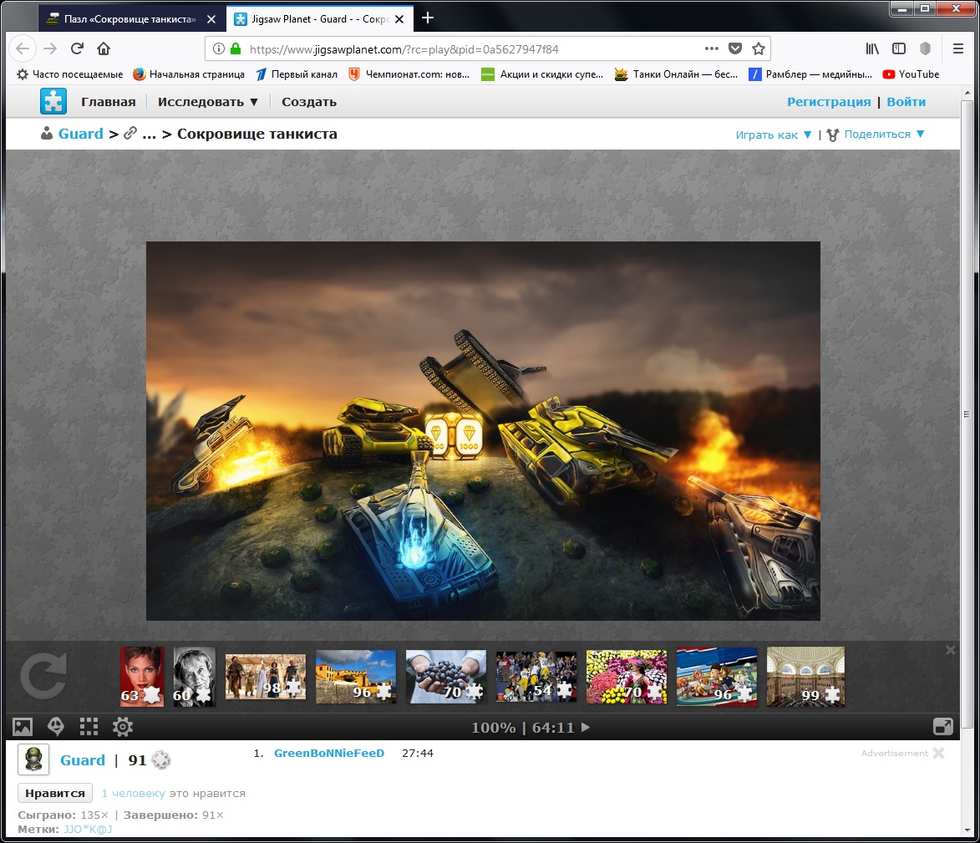Screen dimensions: 980x843
Task: Open the 96-piece cartoon pups puzzle
Action: (x=716, y=676)
